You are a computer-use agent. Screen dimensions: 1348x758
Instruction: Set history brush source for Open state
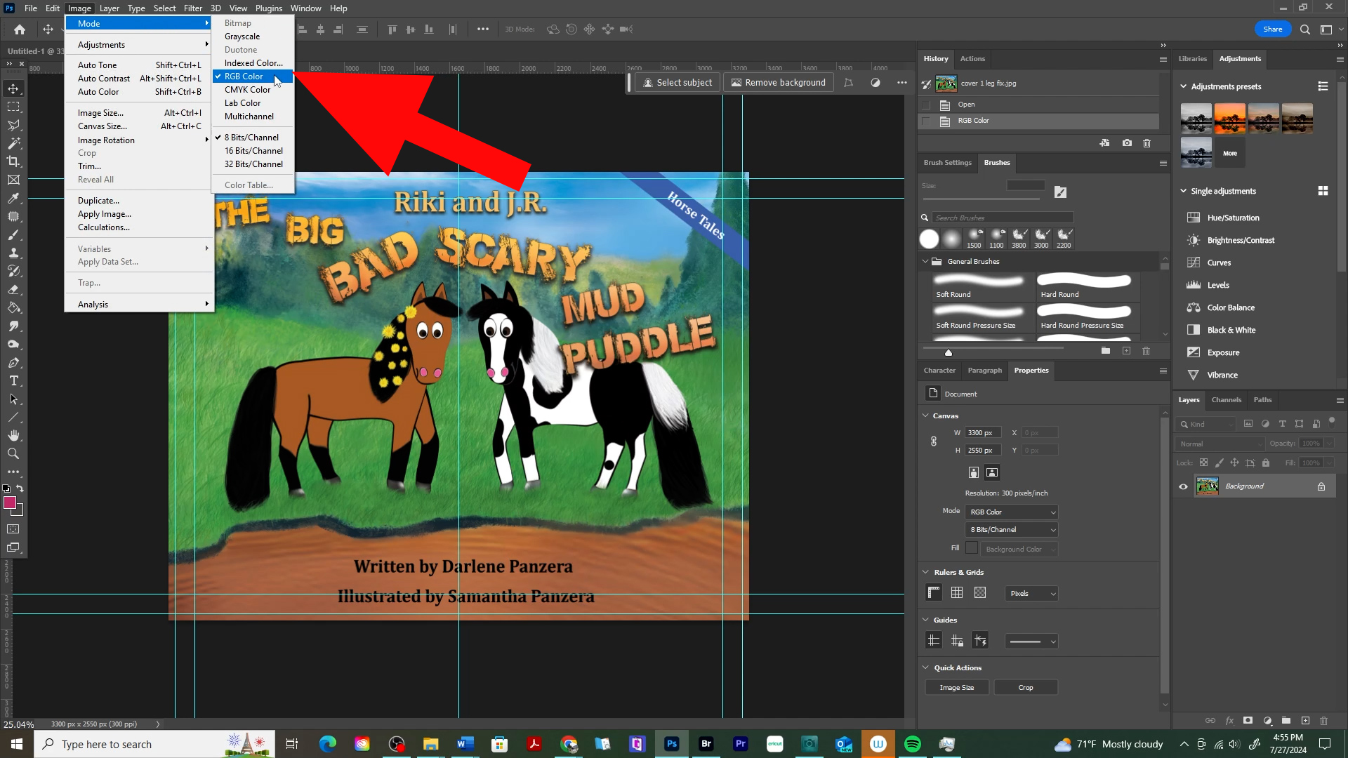(926, 105)
